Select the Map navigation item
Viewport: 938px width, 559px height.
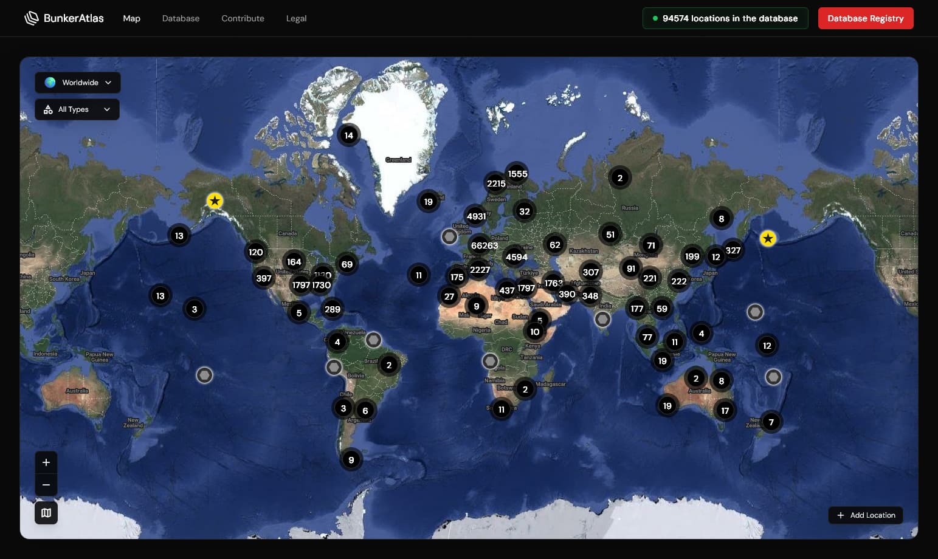(x=131, y=18)
